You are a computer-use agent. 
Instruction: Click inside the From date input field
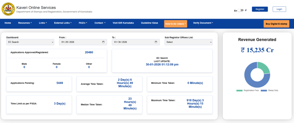pyautogui.click(x=78, y=42)
